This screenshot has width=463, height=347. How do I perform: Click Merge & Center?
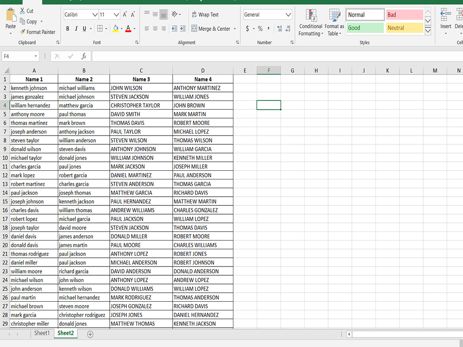point(211,29)
